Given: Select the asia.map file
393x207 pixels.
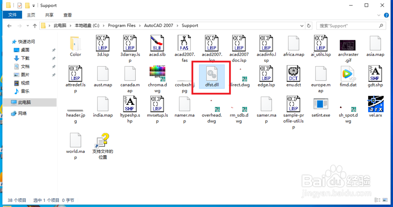Looking at the screenshot, I should [375, 46].
